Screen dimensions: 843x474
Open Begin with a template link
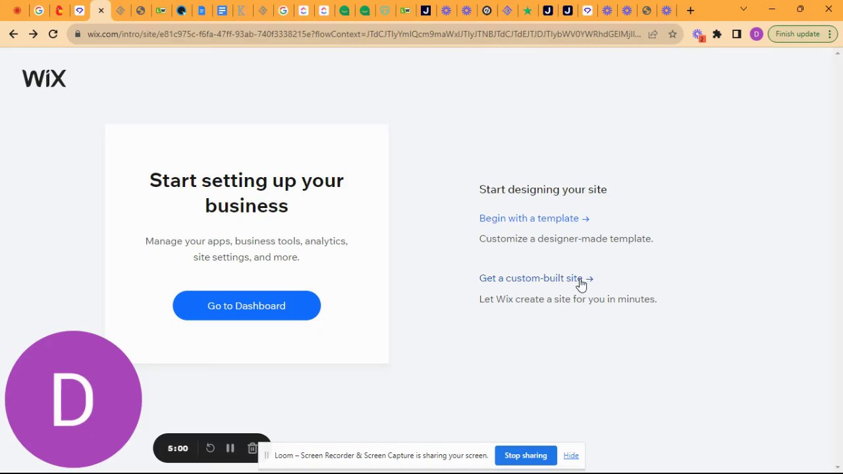[x=534, y=219]
